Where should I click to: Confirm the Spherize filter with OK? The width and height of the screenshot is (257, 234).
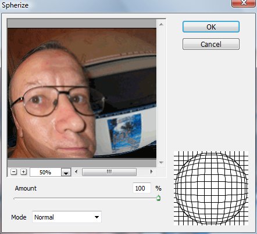211,27
